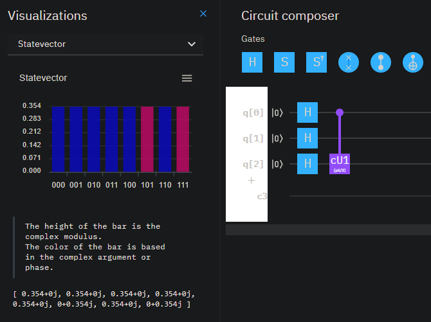Open the Statevector chart hamburger menu
This screenshot has height=322, width=431.
click(x=187, y=78)
